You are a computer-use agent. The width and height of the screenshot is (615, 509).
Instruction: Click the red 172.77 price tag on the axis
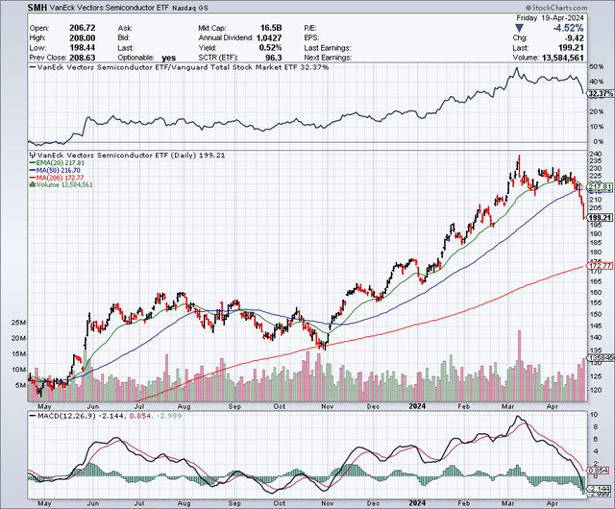point(600,266)
